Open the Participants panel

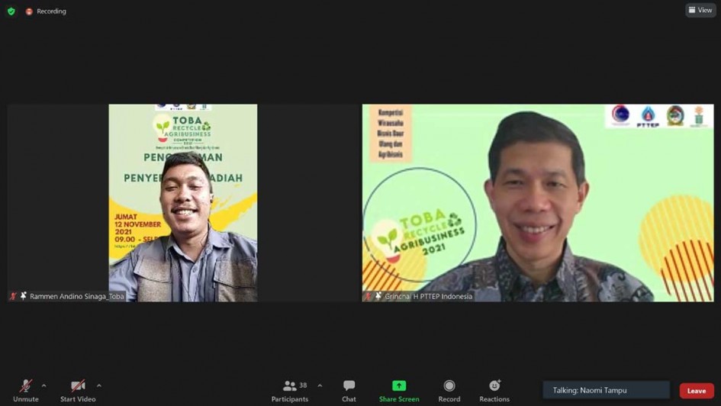(290, 391)
